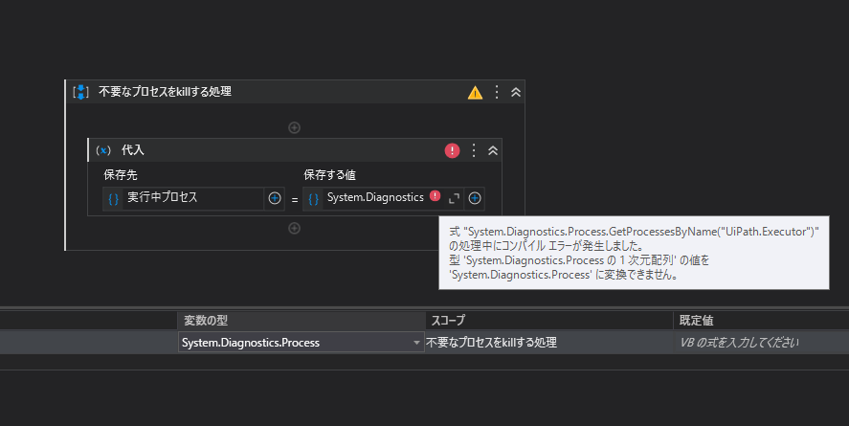The image size is (849, 426).
Task: Click the 保存先 field containing 実行中プロセス
Action: [x=192, y=199]
